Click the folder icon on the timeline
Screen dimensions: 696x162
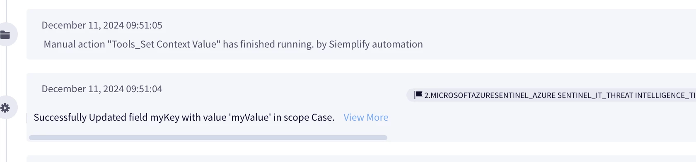(x=5, y=35)
